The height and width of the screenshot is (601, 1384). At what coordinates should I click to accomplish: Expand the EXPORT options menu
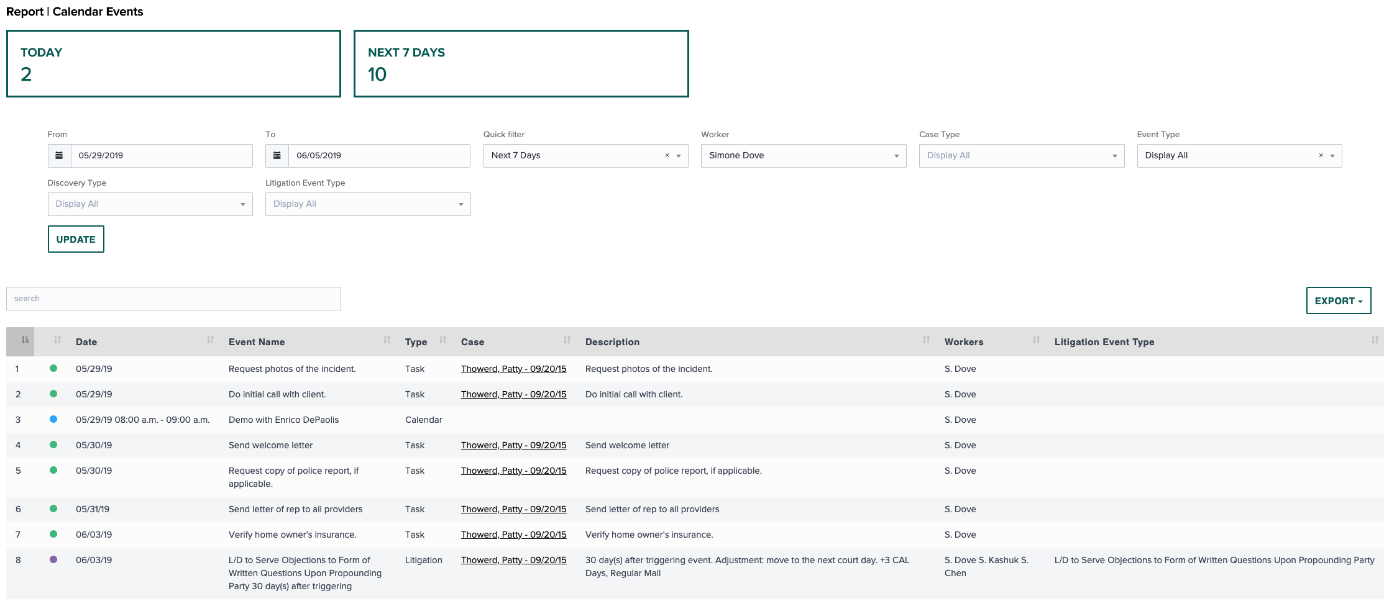pos(1338,300)
